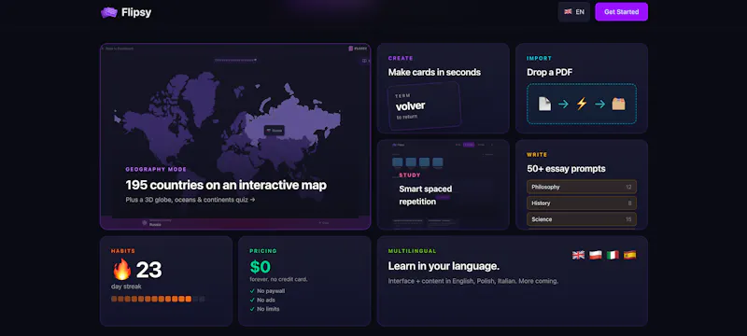Follow the 3D globe, oceans & continents quiz link
Screen dimensions: 747x336
(190, 200)
